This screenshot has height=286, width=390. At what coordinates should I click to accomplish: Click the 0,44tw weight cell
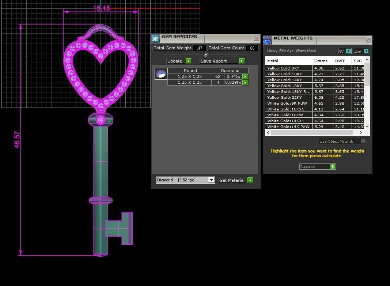[x=233, y=76]
